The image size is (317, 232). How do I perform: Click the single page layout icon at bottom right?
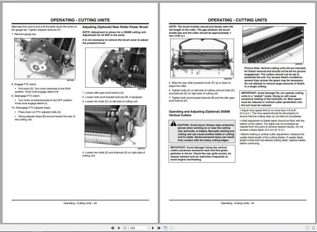(307, 228)
